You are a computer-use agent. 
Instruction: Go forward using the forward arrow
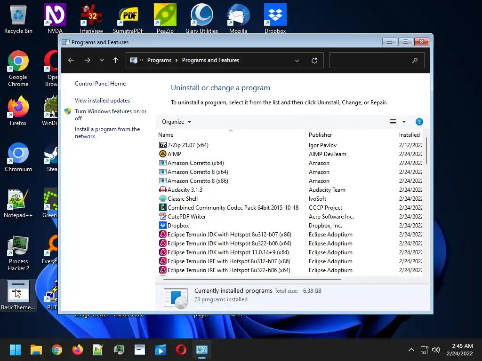pos(88,60)
